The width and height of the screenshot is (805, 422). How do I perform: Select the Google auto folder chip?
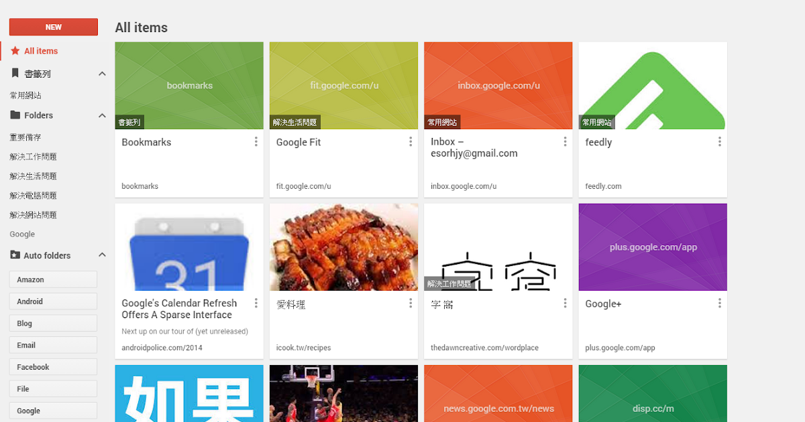(53, 411)
